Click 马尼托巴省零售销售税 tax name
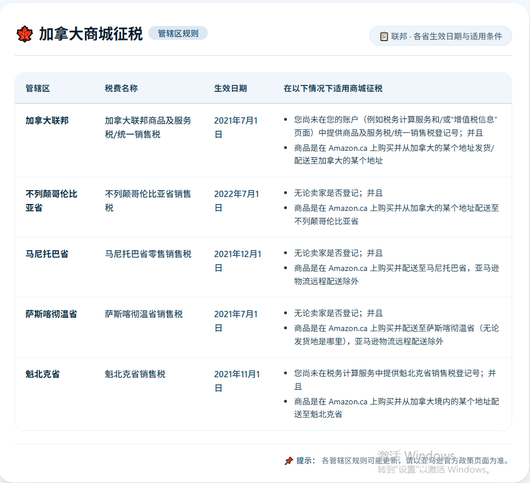 coord(148,254)
